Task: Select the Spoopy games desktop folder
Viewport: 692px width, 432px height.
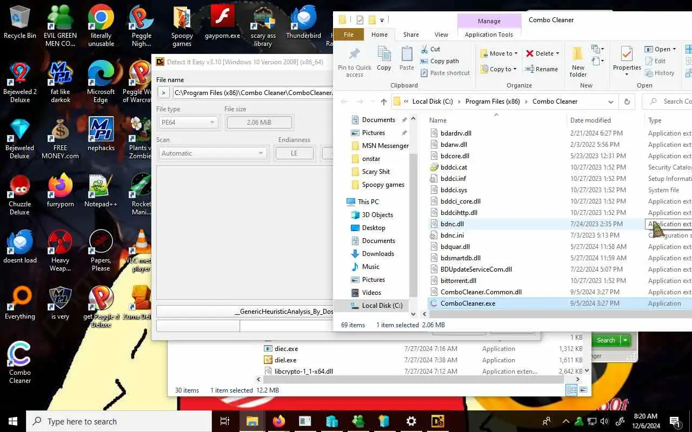Action: point(182,26)
